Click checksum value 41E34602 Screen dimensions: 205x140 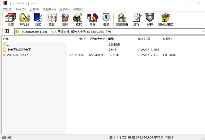[x=169, y=55]
